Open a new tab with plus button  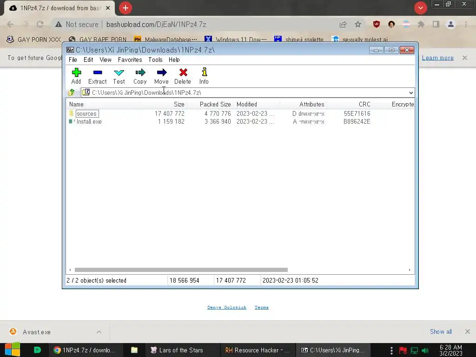pos(126,8)
